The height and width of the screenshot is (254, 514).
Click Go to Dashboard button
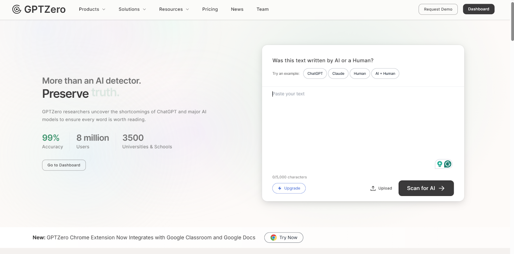tap(64, 165)
